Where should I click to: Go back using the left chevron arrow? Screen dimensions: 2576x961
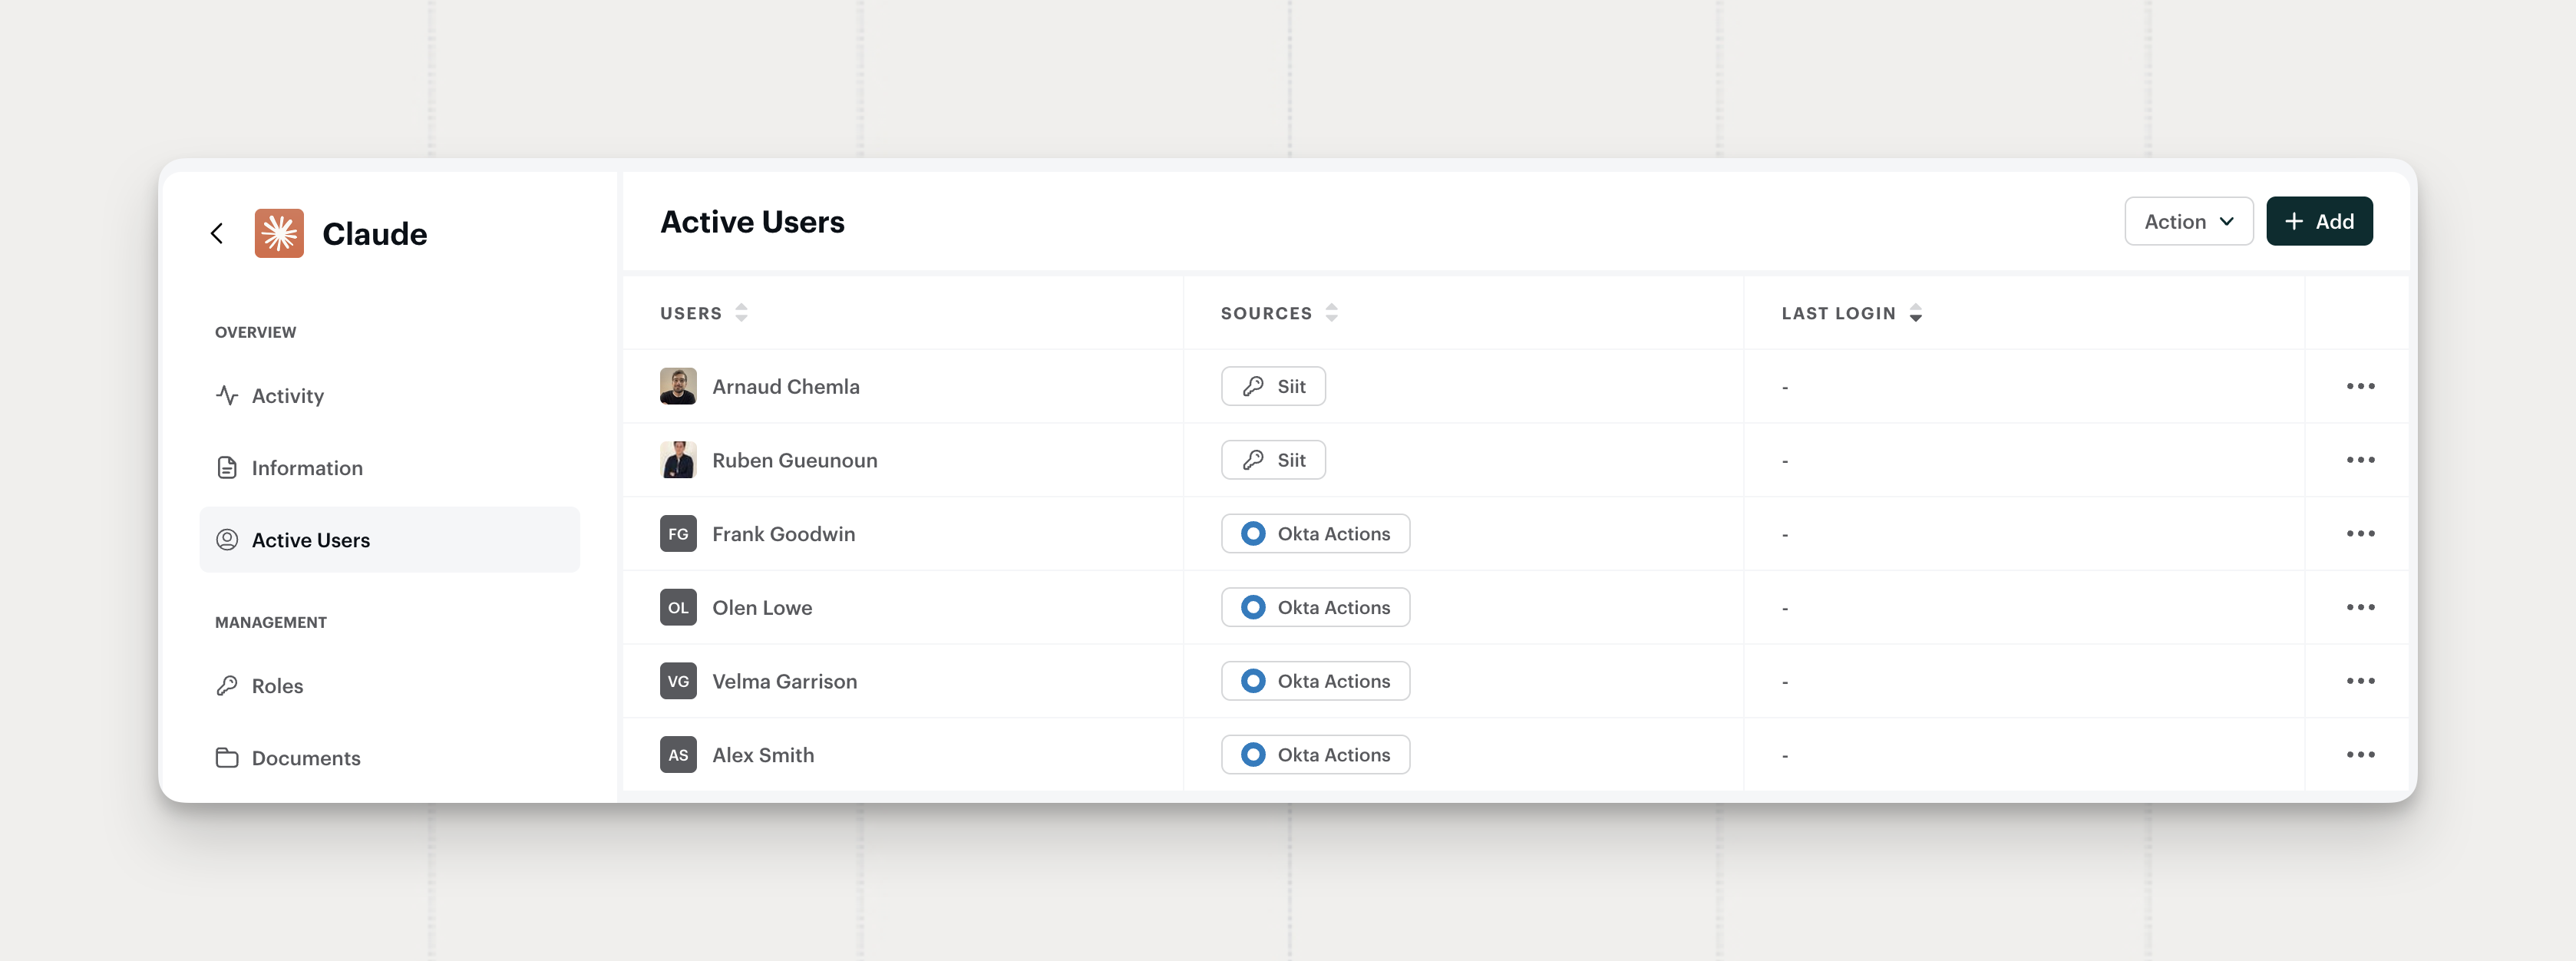click(x=217, y=233)
